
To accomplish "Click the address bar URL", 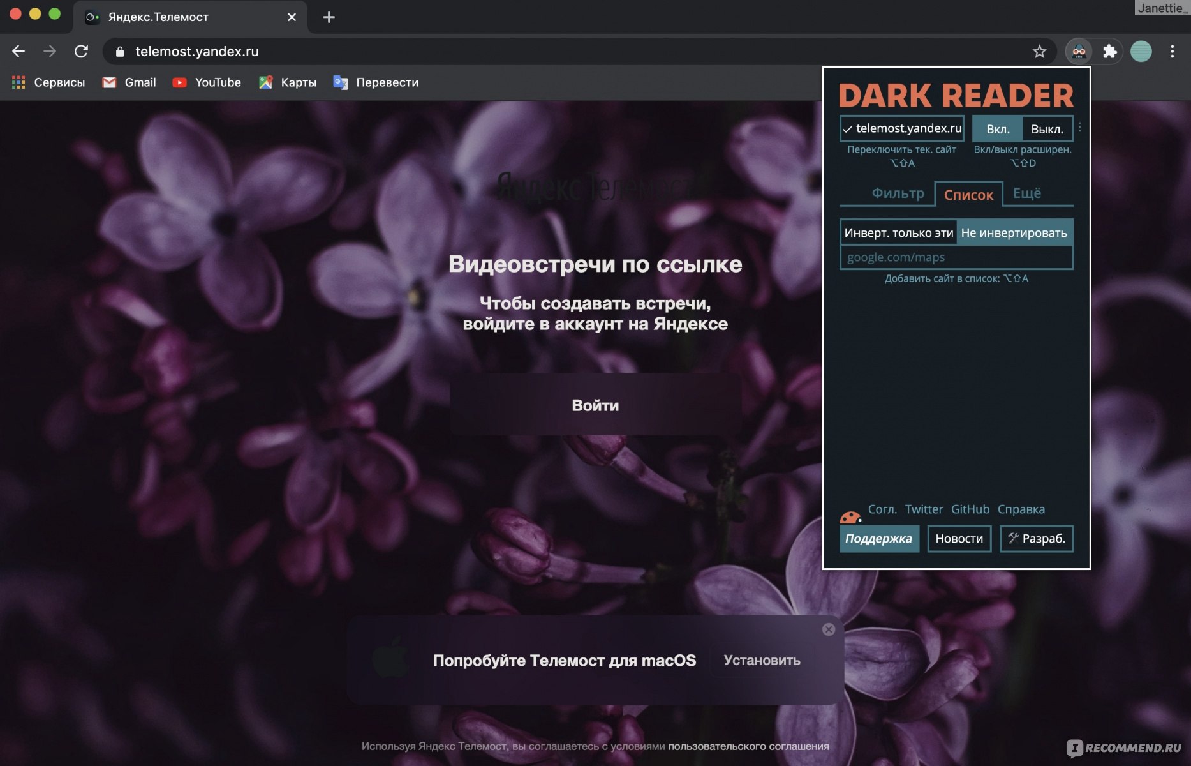I will tap(197, 52).
